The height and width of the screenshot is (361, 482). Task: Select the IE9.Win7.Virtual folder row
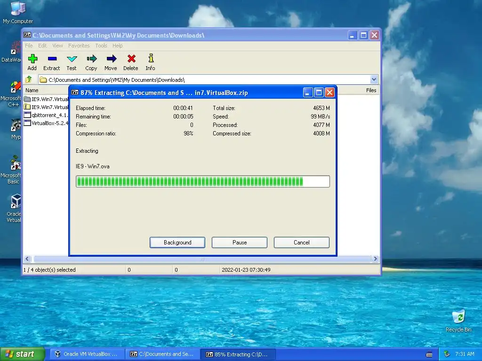pyautogui.click(x=46, y=99)
